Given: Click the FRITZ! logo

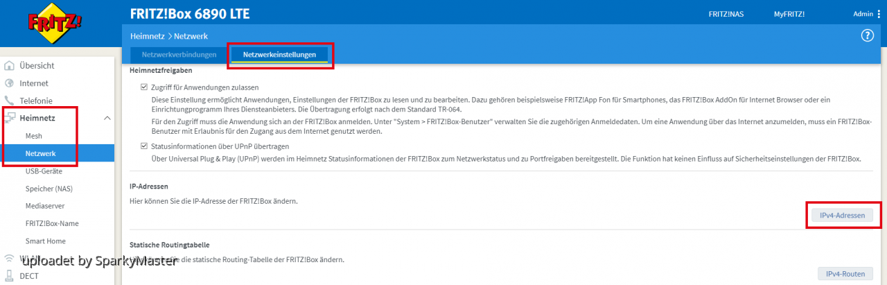Looking at the screenshot, I should pyautogui.click(x=55, y=23).
